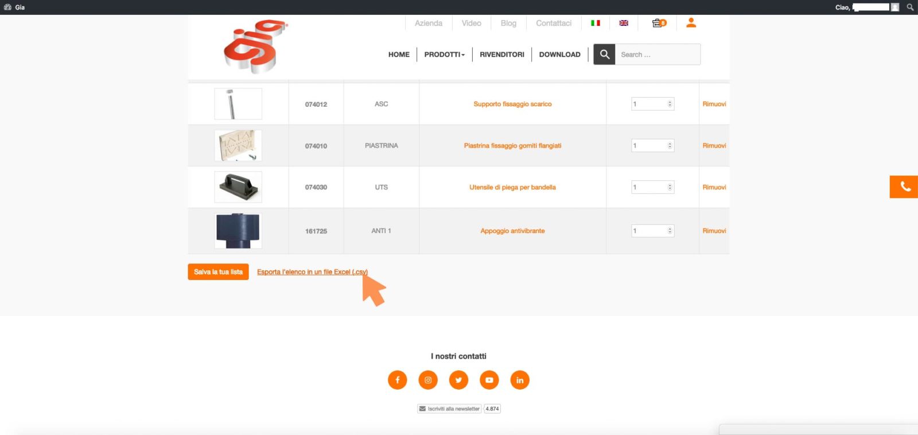Switch language using the UK flag
The height and width of the screenshot is (435, 918).
pyautogui.click(x=624, y=23)
